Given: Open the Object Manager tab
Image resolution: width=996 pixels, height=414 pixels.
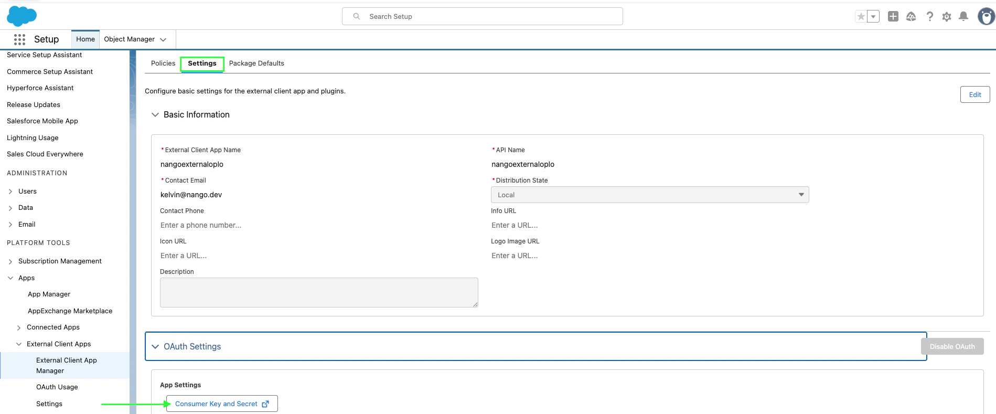Looking at the screenshot, I should pos(129,39).
